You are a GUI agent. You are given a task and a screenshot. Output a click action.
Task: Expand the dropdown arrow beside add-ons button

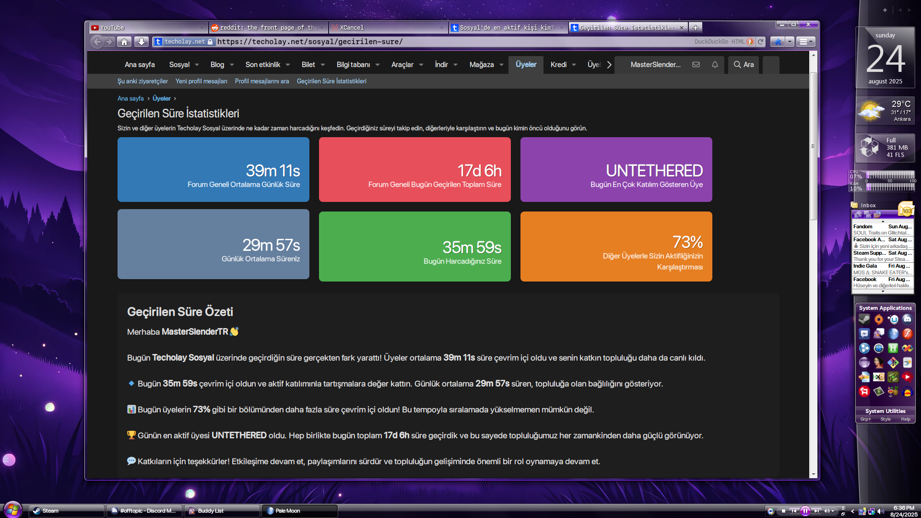790,42
